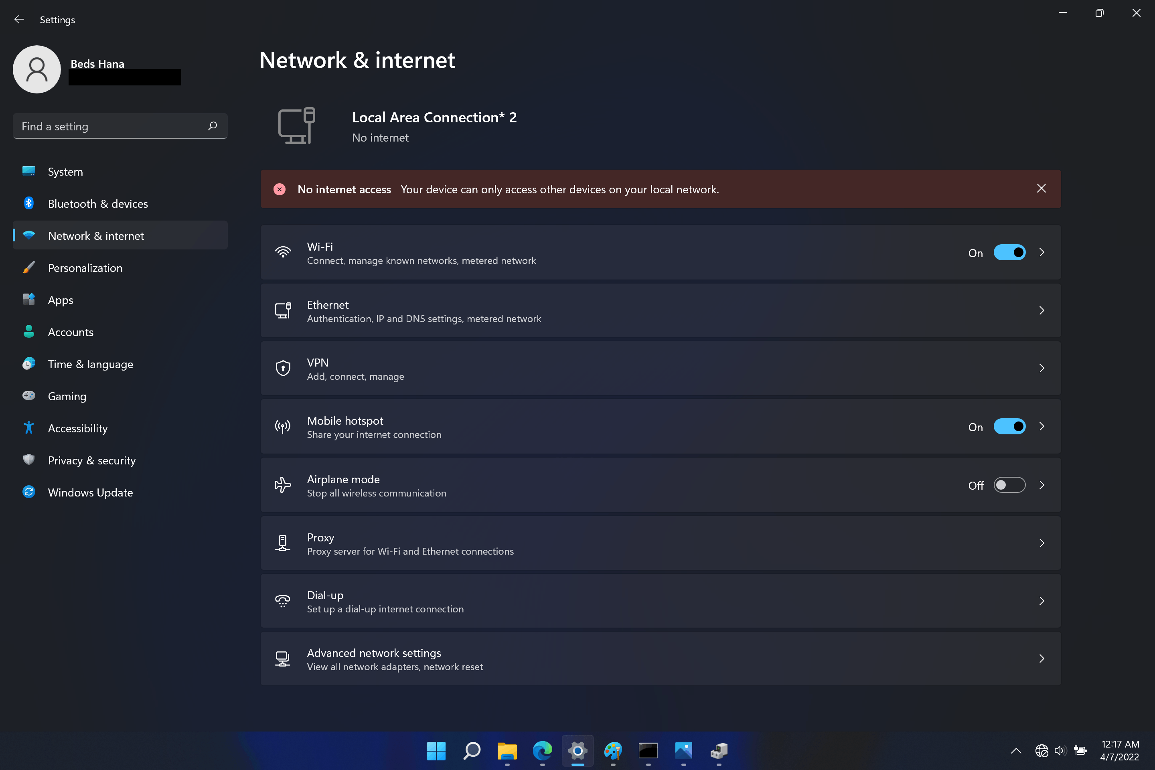This screenshot has width=1155, height=770.
Task: Disable the Mobile hotspot switch
Action: point(1009,426)
